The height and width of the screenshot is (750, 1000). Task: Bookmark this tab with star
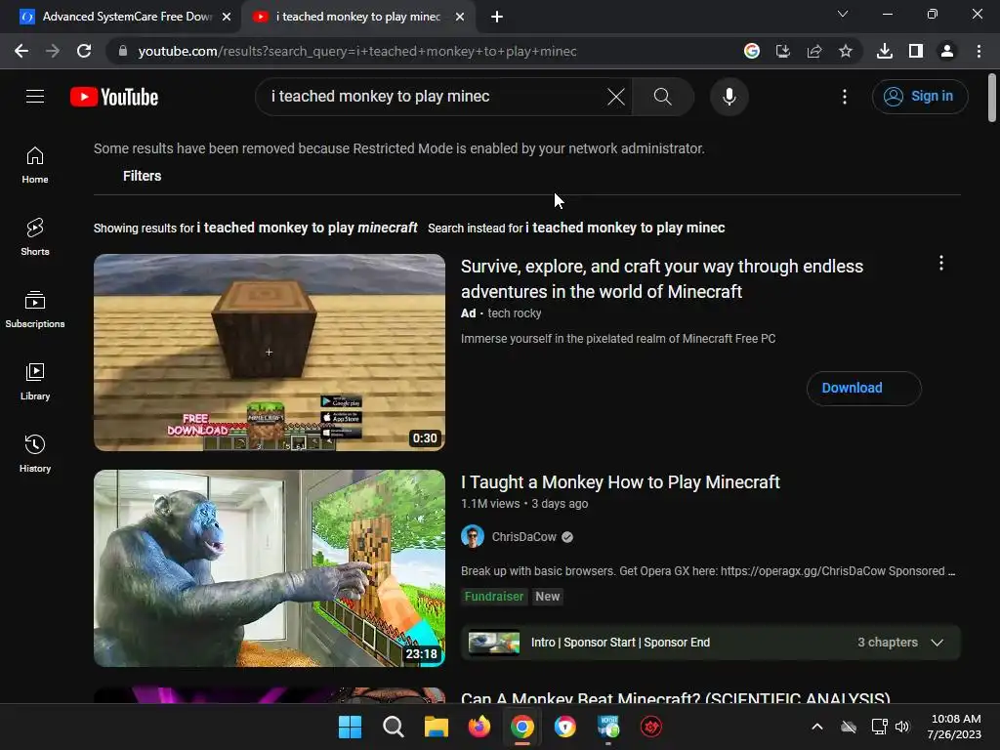click(x=846, y=51)
